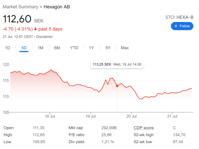
Task: Click the 112,60 current price value
Action: click(17, 19)
